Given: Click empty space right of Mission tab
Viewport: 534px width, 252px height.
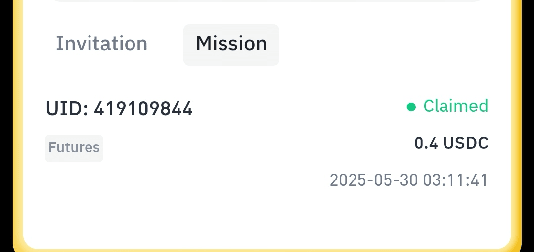Looking at the screenshot, I should click(385, 44).
